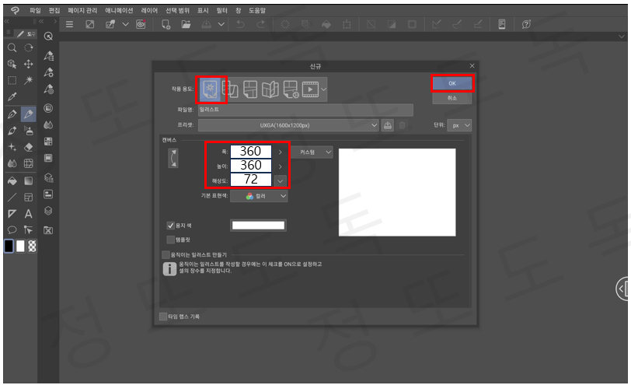Screen dimensions: 631x385
Task: Enable the 움직이는 일러스트 만들기 checkbox
Action: coord(166,254)
